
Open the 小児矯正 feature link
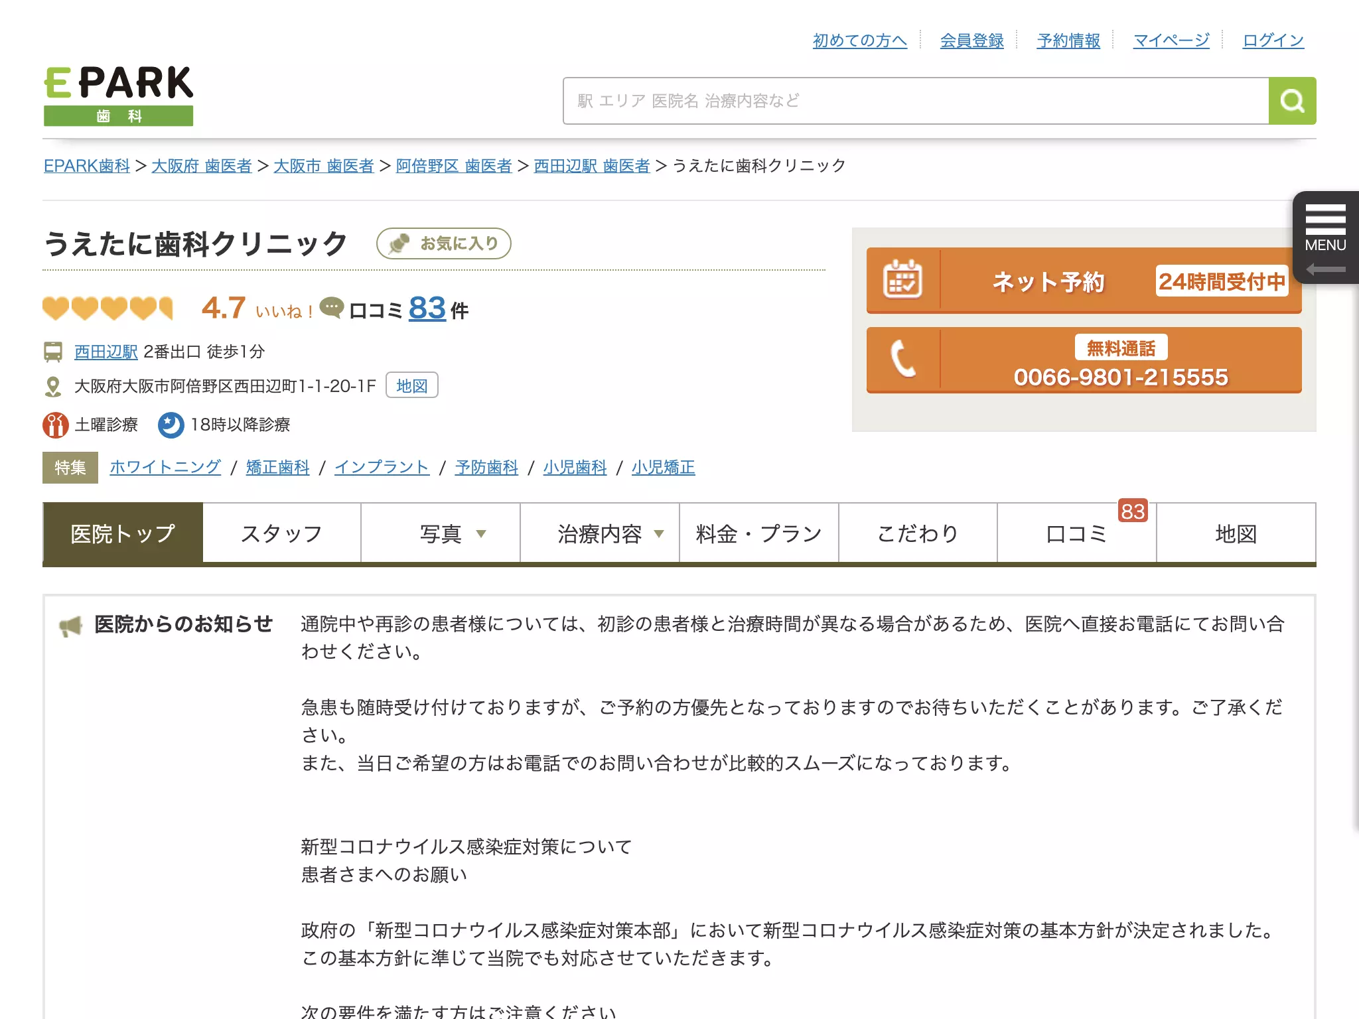[x=664, y=467]
